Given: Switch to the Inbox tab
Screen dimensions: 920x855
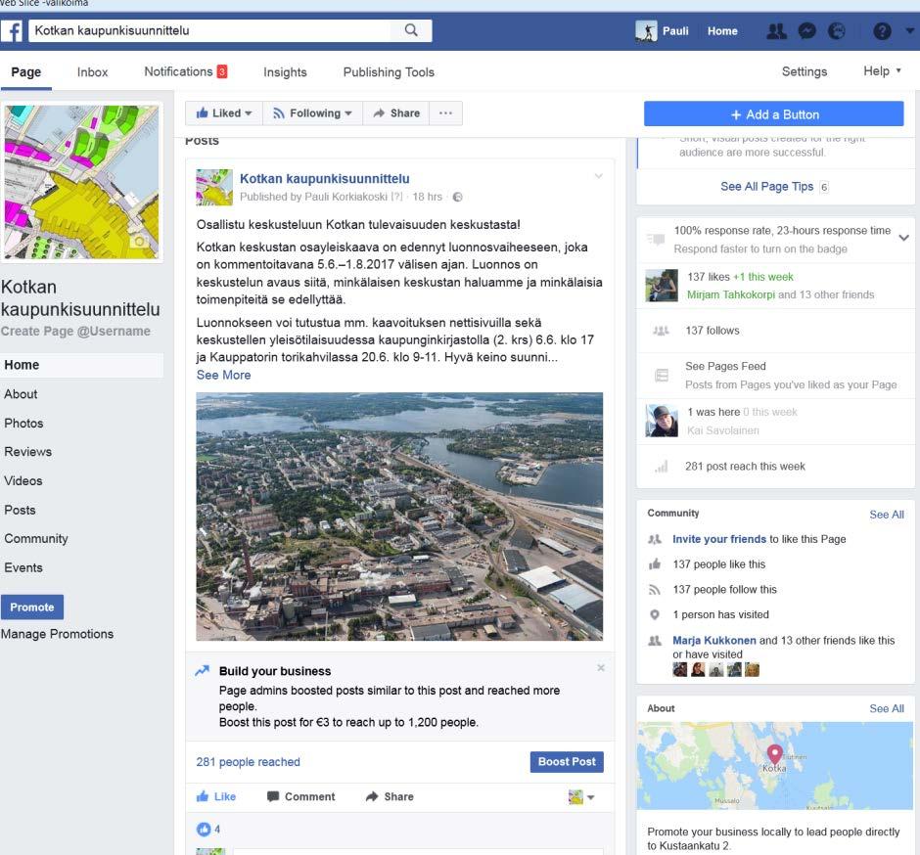Looking at the screenshot, I should (93, 72).
